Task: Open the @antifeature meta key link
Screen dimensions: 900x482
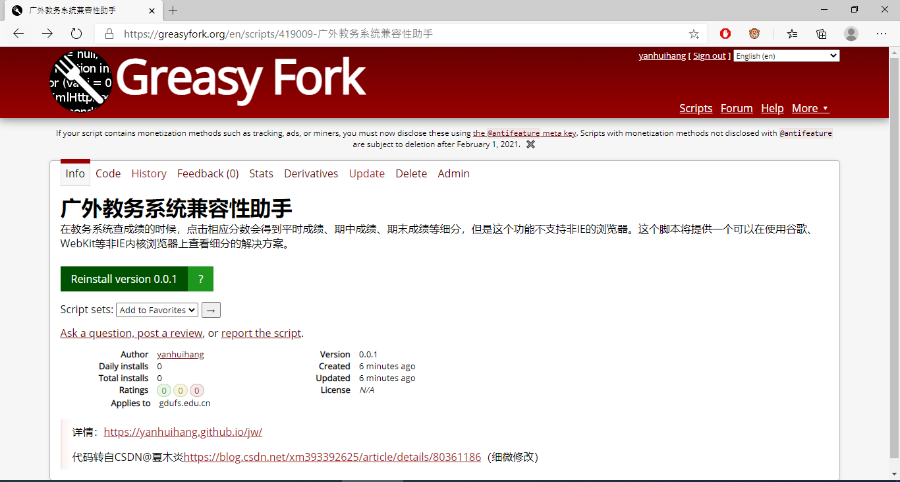Action: click(x=524, y=133)
